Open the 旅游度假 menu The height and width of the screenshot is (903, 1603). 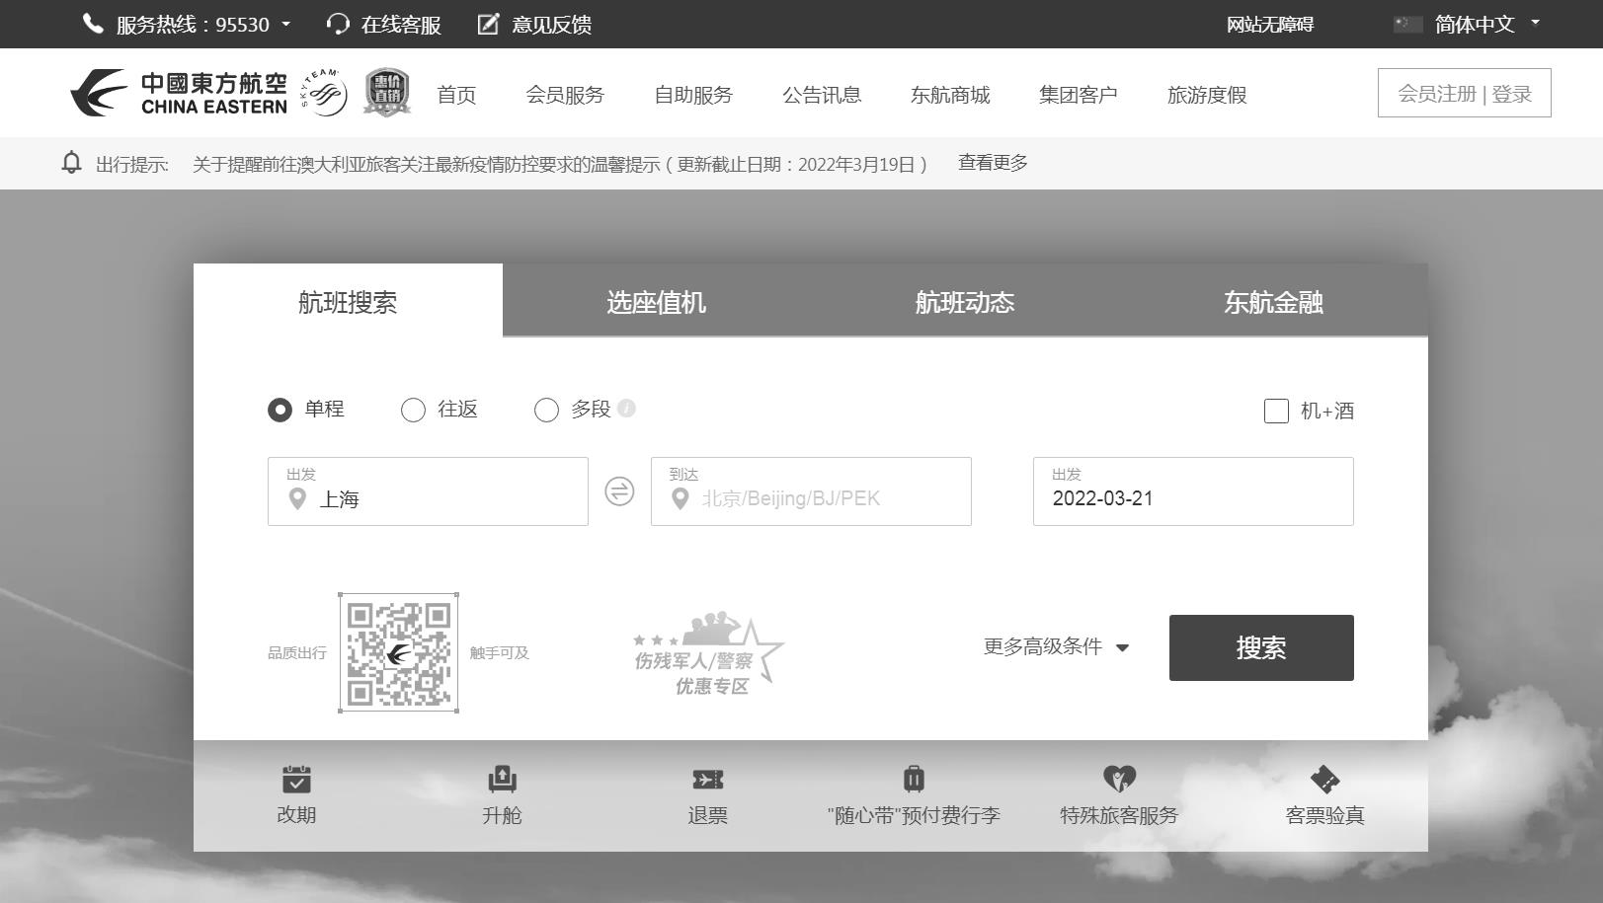tap(1207, 95)
